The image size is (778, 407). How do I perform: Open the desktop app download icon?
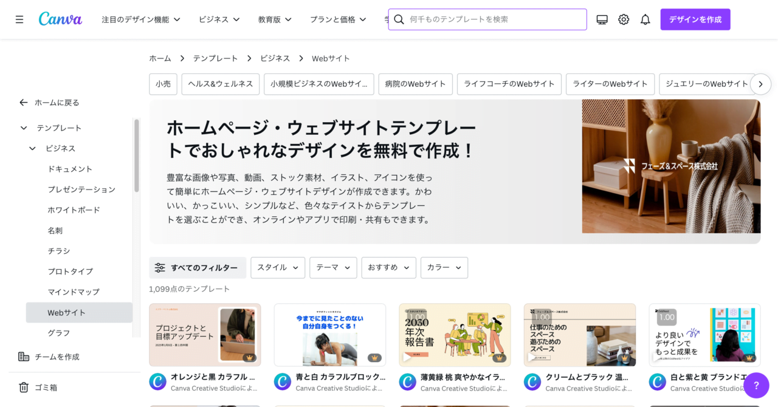(602, 19)
